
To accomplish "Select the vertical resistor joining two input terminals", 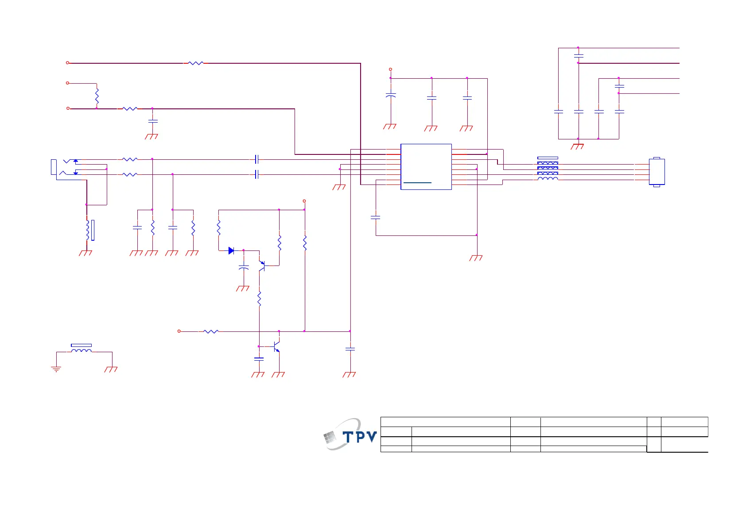I will pos(97,96).
